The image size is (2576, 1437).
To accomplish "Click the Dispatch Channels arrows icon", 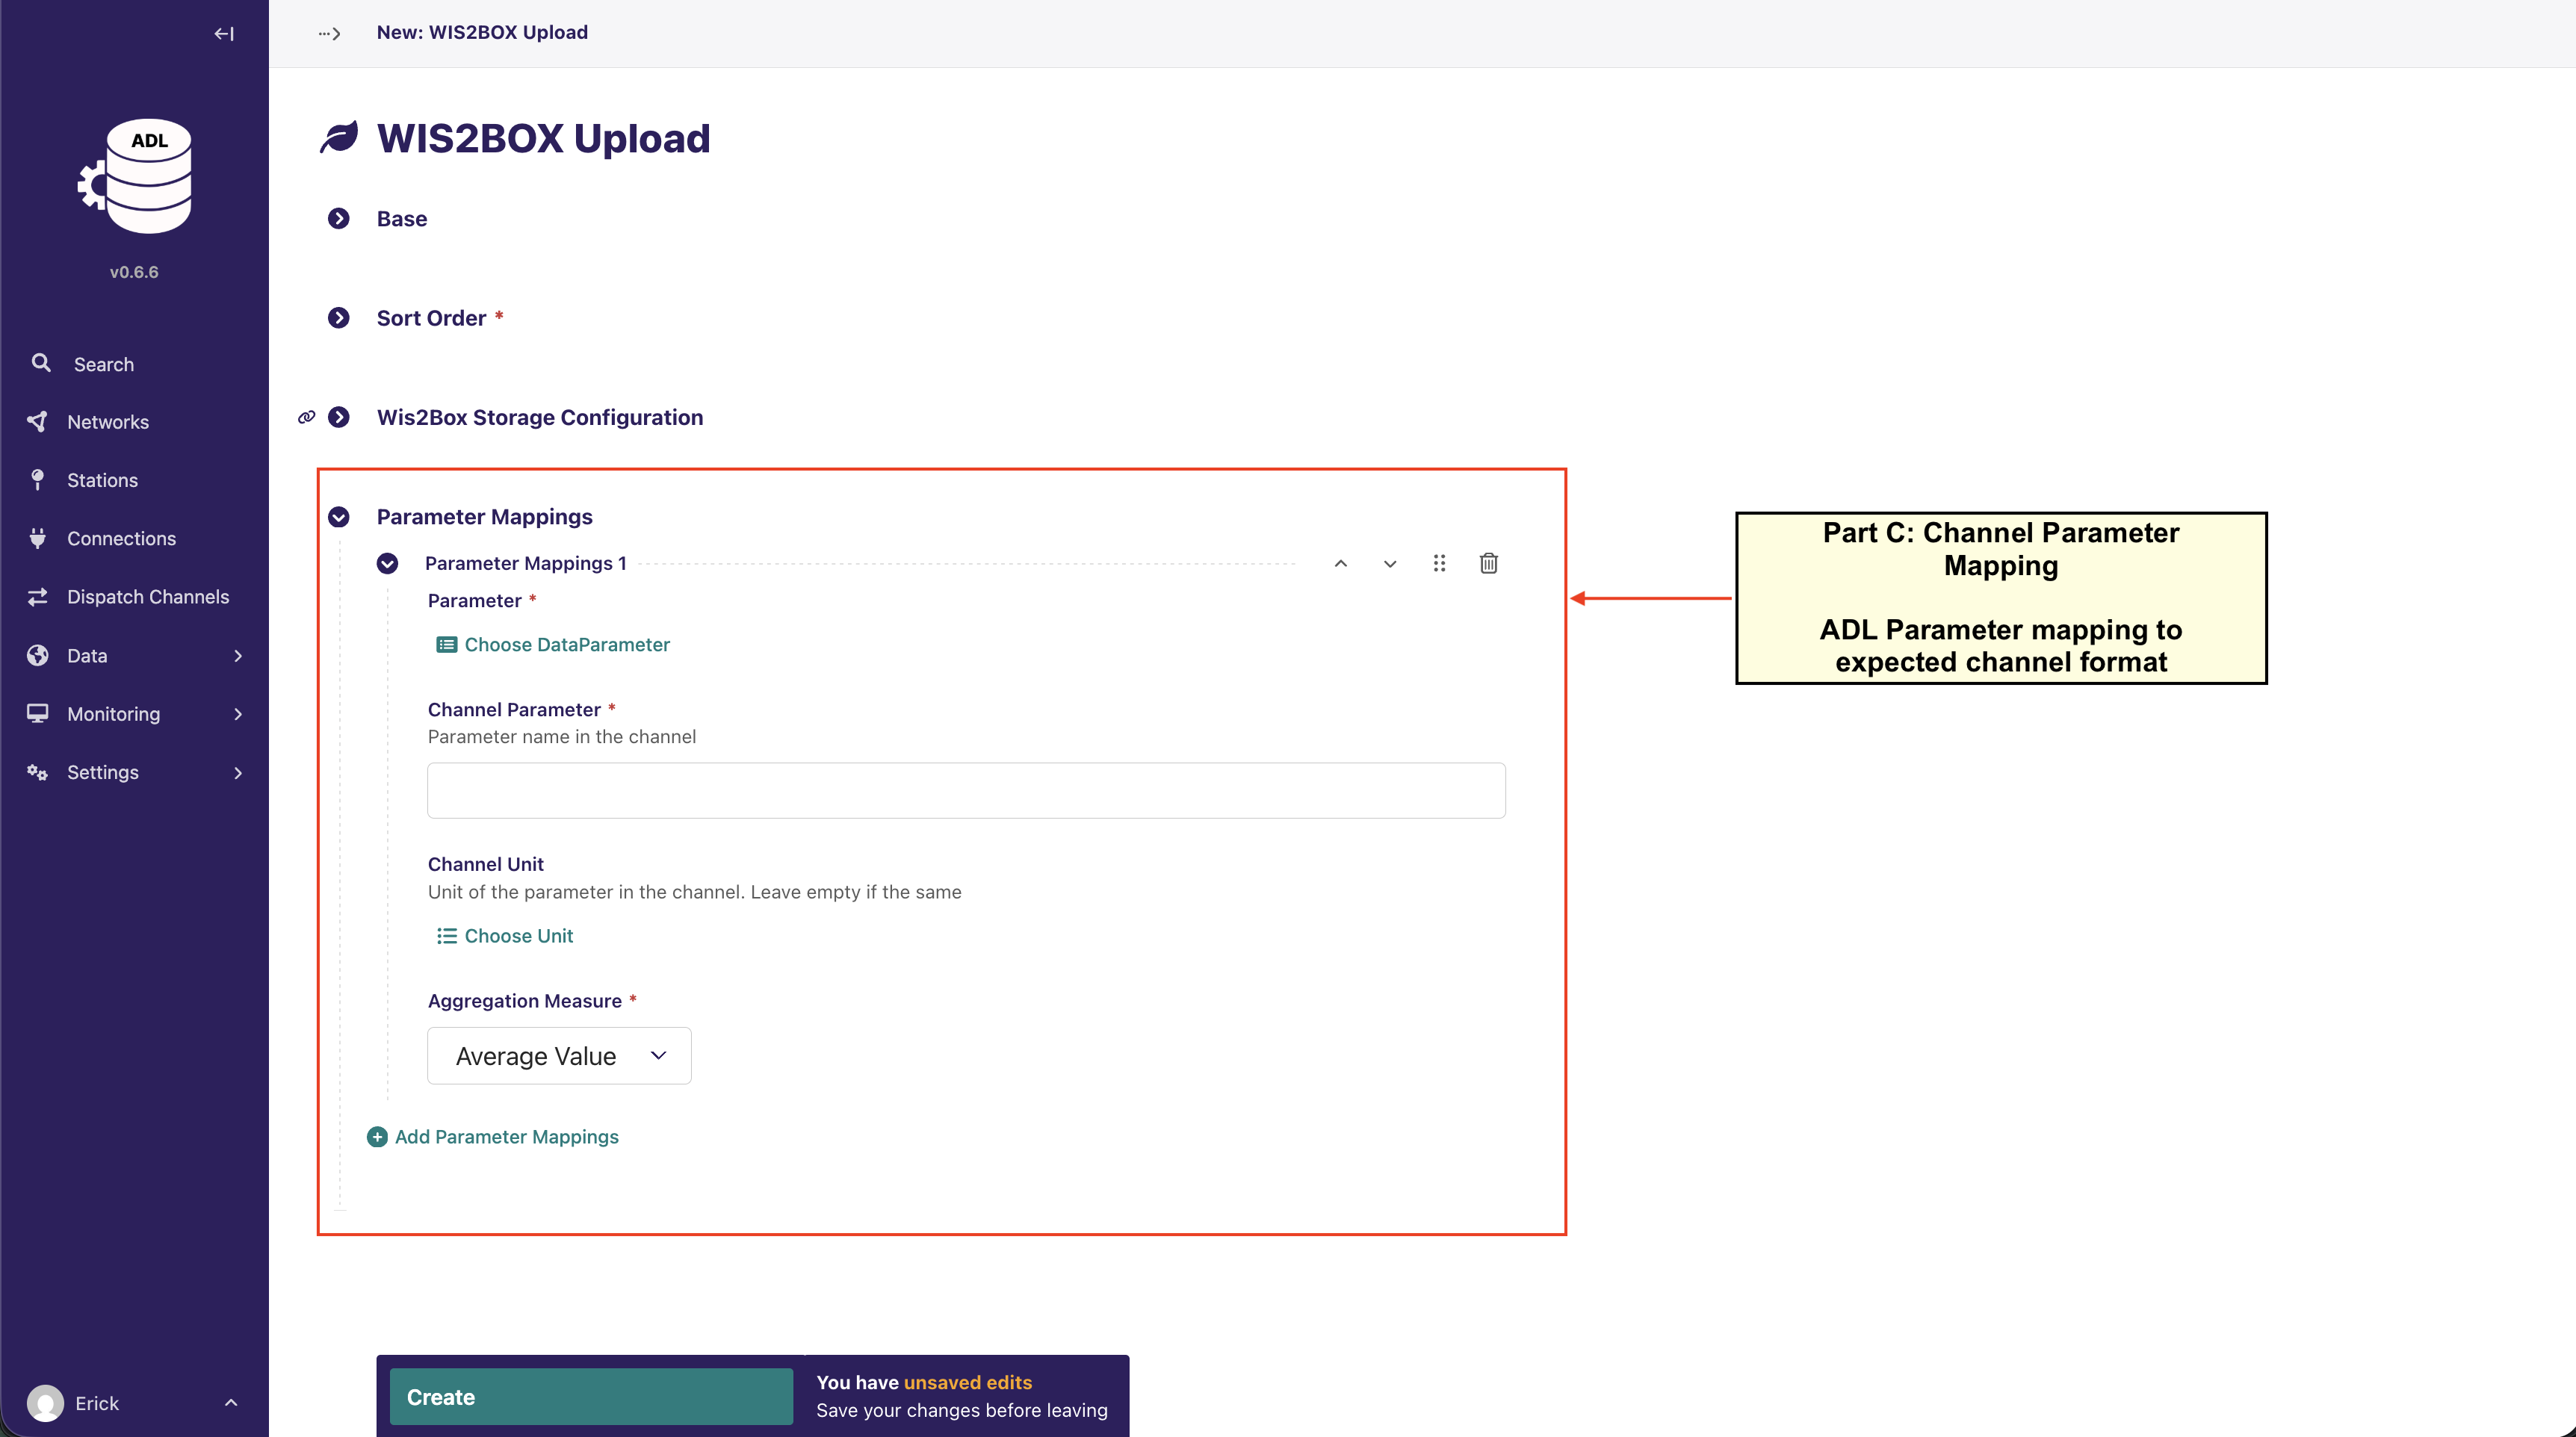I will [x=38, y=597].
